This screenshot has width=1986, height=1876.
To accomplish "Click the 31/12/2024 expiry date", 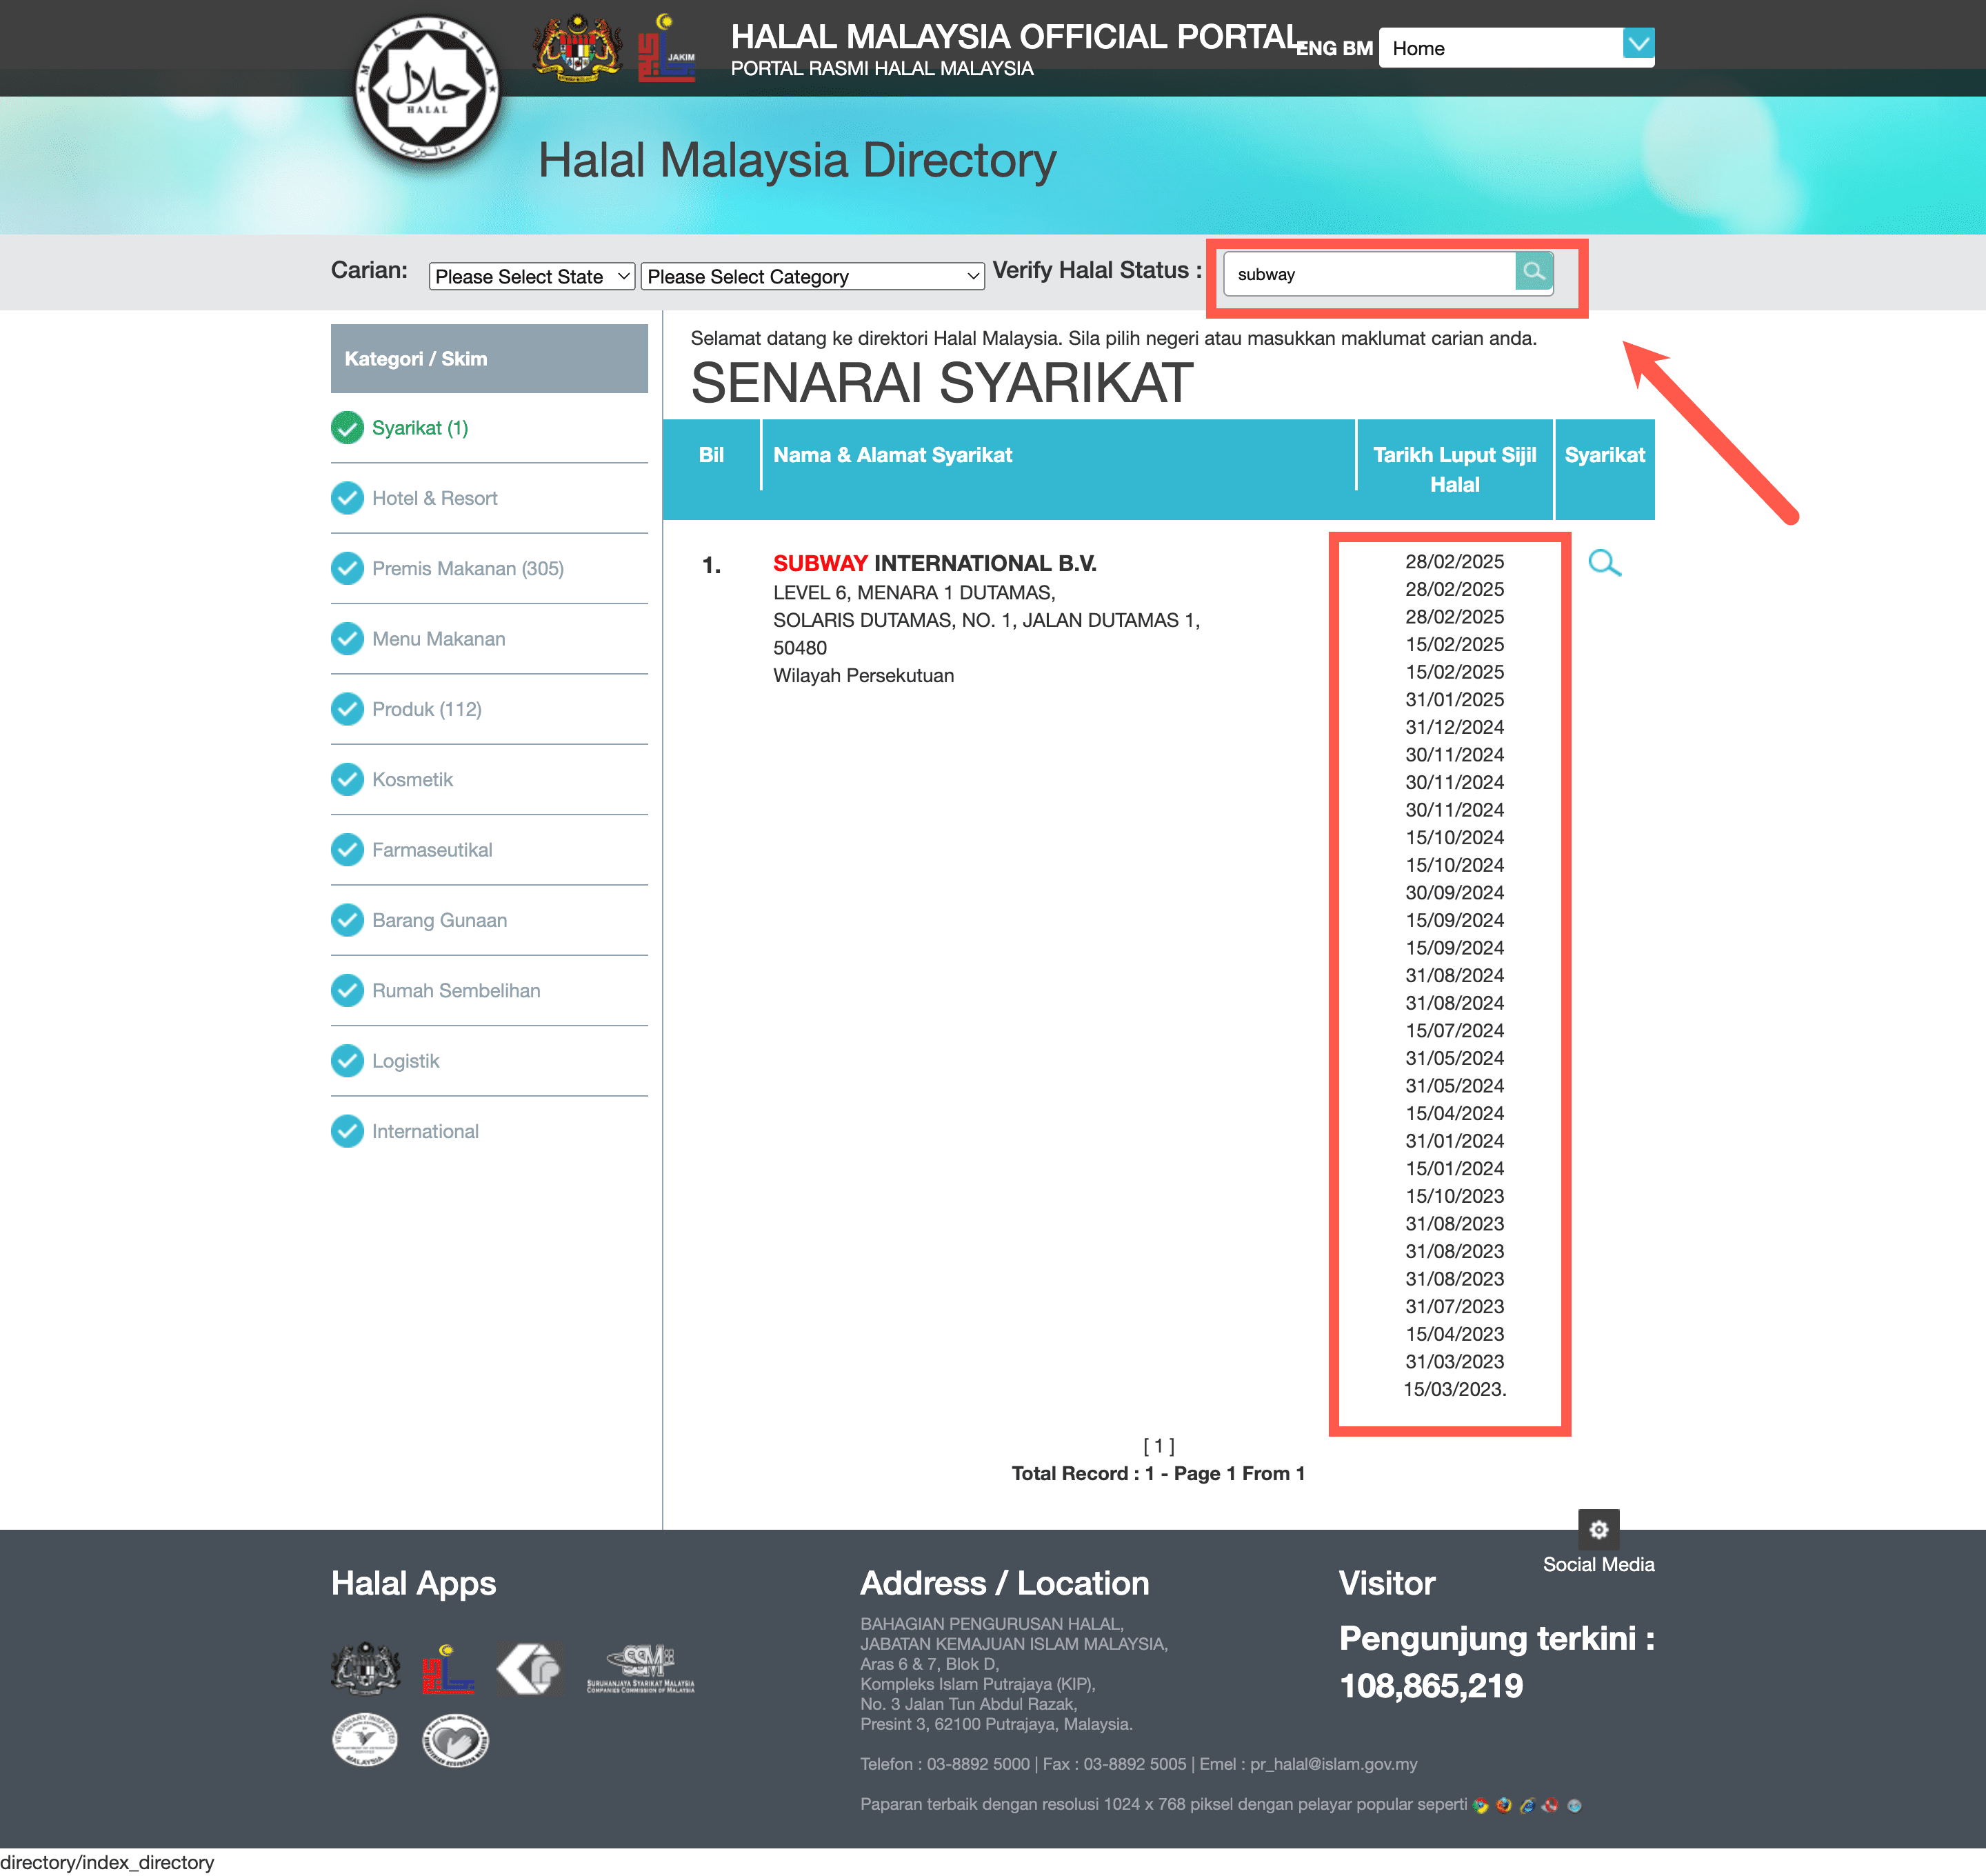I will click(1454, 727).
